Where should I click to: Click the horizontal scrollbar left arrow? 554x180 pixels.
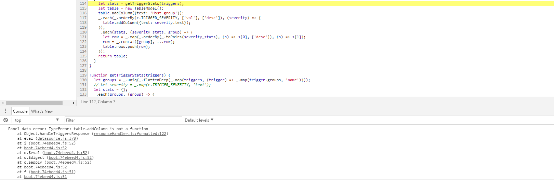coord(3,103)
